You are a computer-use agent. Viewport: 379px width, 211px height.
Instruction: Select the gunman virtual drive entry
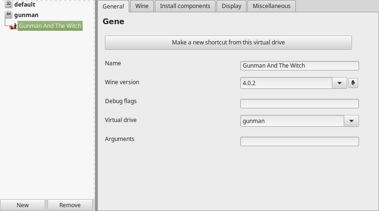click(x=26, y=15)
